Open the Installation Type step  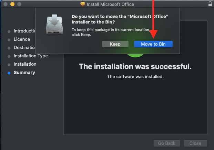coord(31,56)
